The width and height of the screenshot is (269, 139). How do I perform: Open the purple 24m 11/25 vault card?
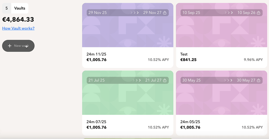(128, 35)
